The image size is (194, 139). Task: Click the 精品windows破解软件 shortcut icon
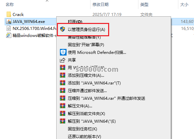pyautogui.click(x=9, y=36)
